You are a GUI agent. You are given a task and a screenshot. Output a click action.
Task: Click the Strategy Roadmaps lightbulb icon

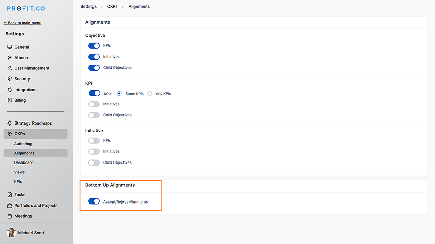10,123
